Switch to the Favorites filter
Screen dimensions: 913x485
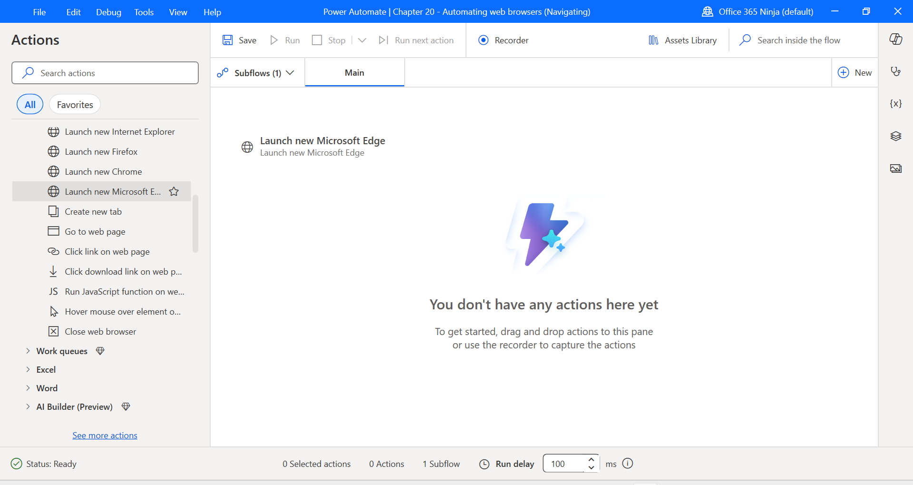(74, 104)
